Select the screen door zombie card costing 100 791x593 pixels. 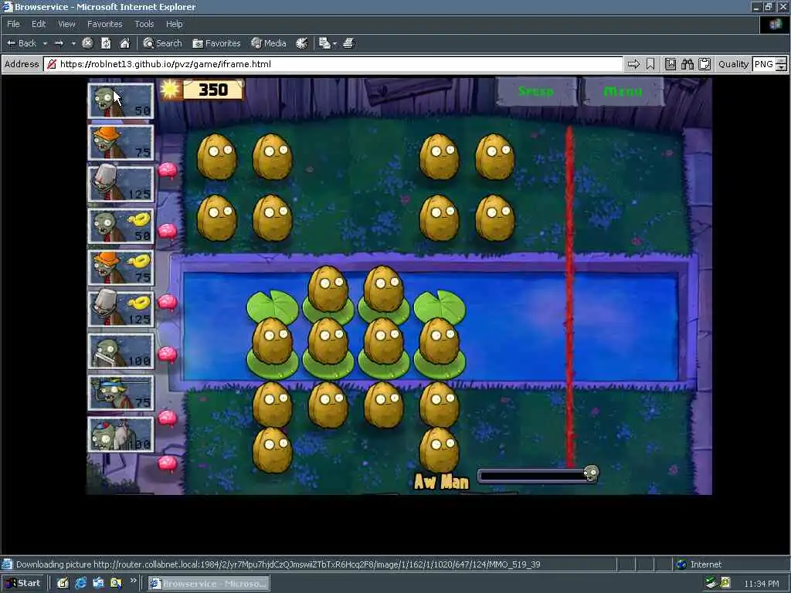tap(121, 351)
